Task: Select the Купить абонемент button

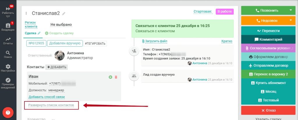Action: 269,83
